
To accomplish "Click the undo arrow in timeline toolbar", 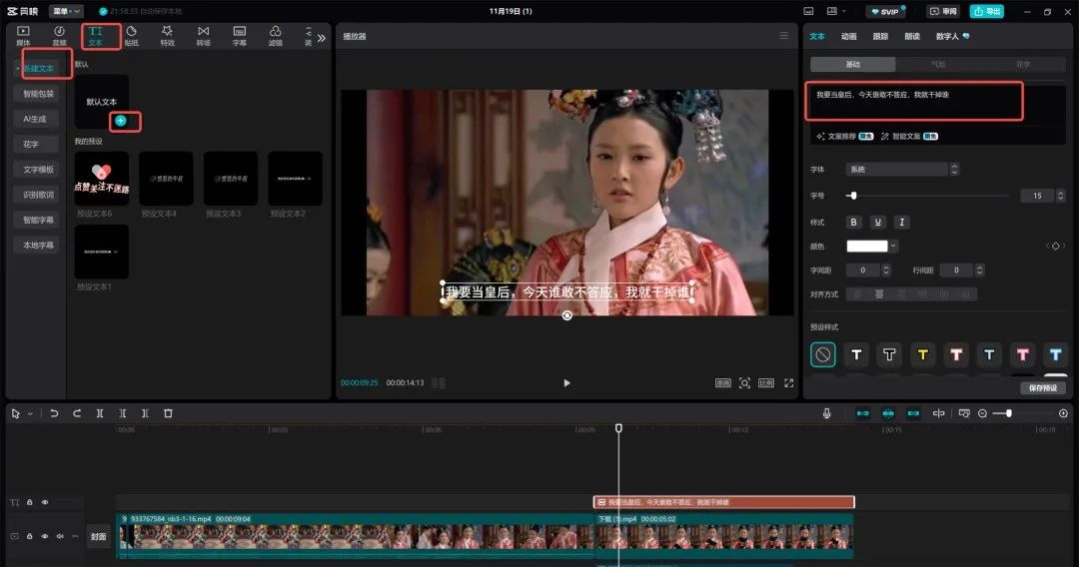I will (x=54, y=413).
